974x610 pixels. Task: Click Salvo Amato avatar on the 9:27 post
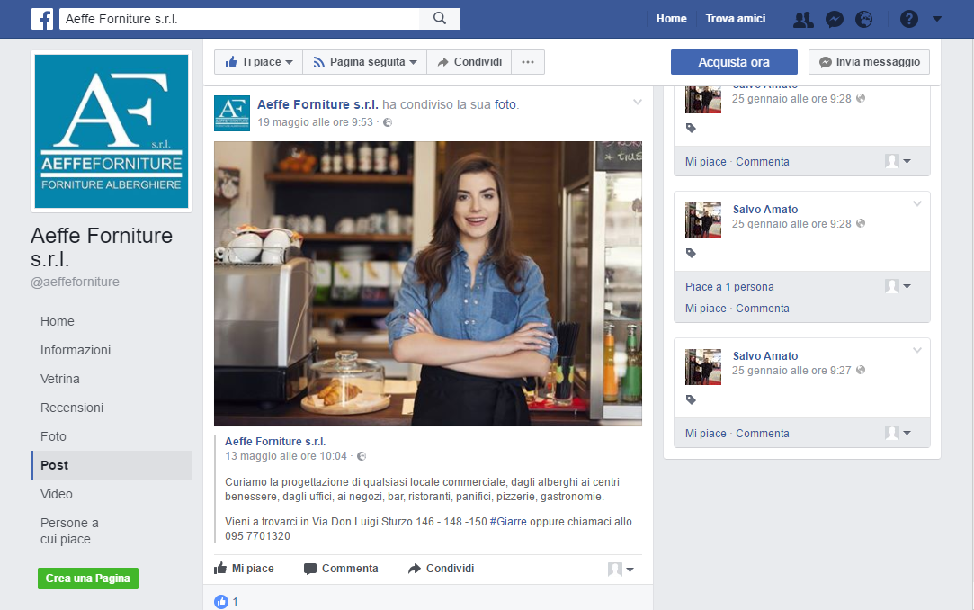[703, 366]
